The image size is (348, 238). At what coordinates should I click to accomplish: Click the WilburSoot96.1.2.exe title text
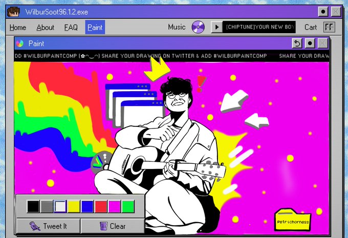(x=57, y=12)
